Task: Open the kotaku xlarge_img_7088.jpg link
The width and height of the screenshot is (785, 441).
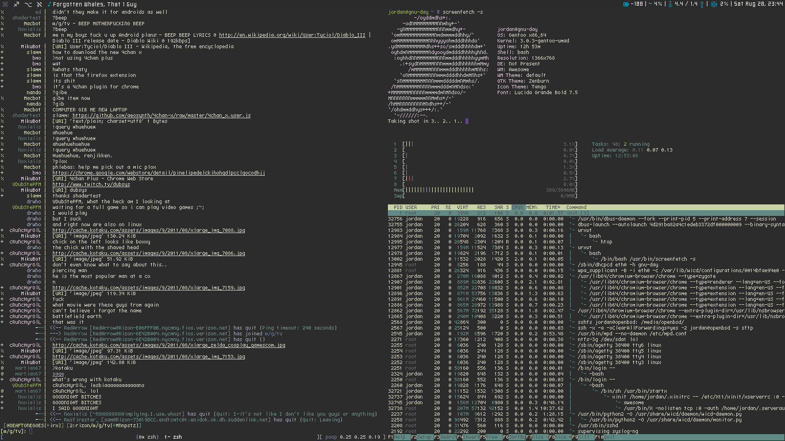Action: pos(149,230)
